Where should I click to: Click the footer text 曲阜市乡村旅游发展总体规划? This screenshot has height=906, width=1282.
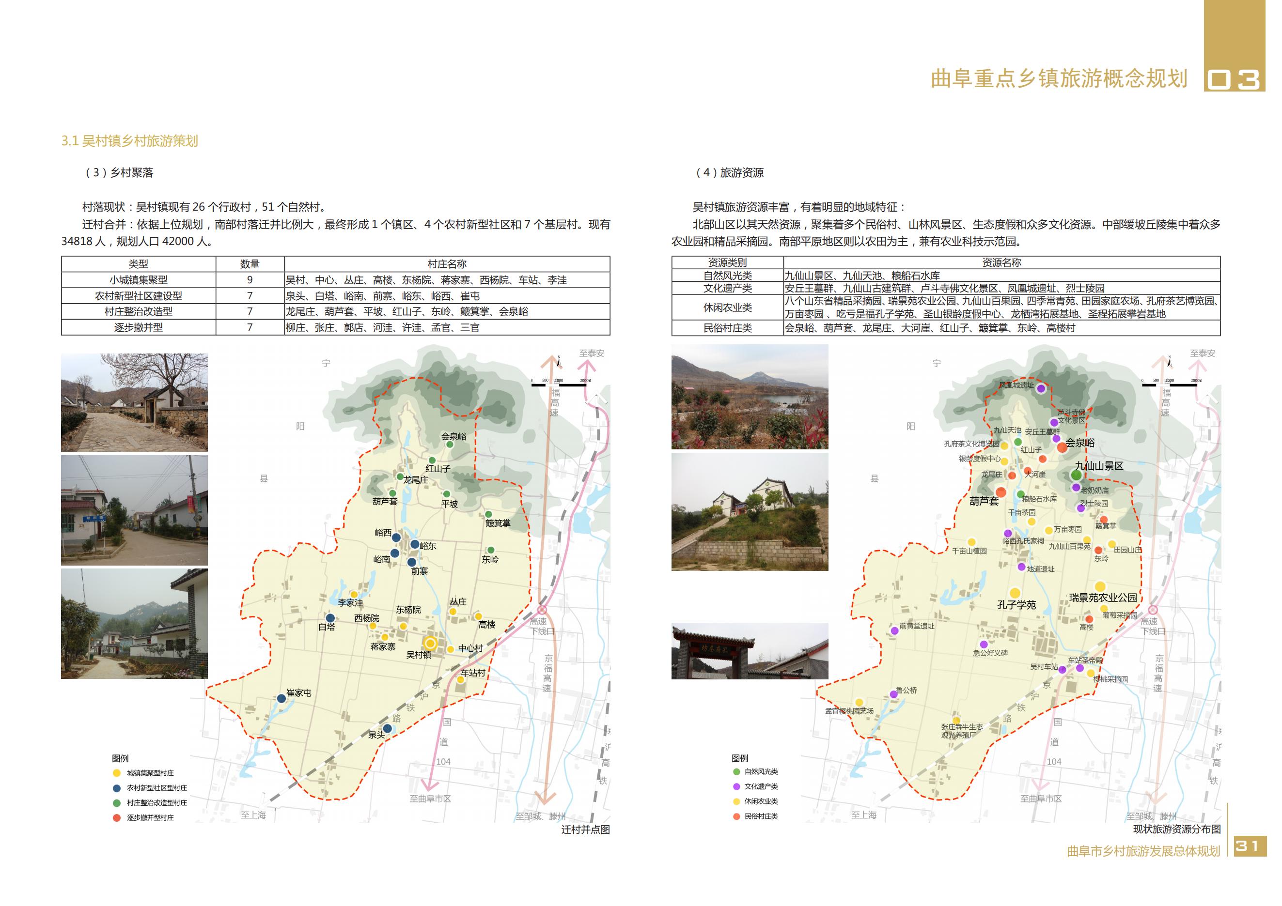(x=1143, y=851)
